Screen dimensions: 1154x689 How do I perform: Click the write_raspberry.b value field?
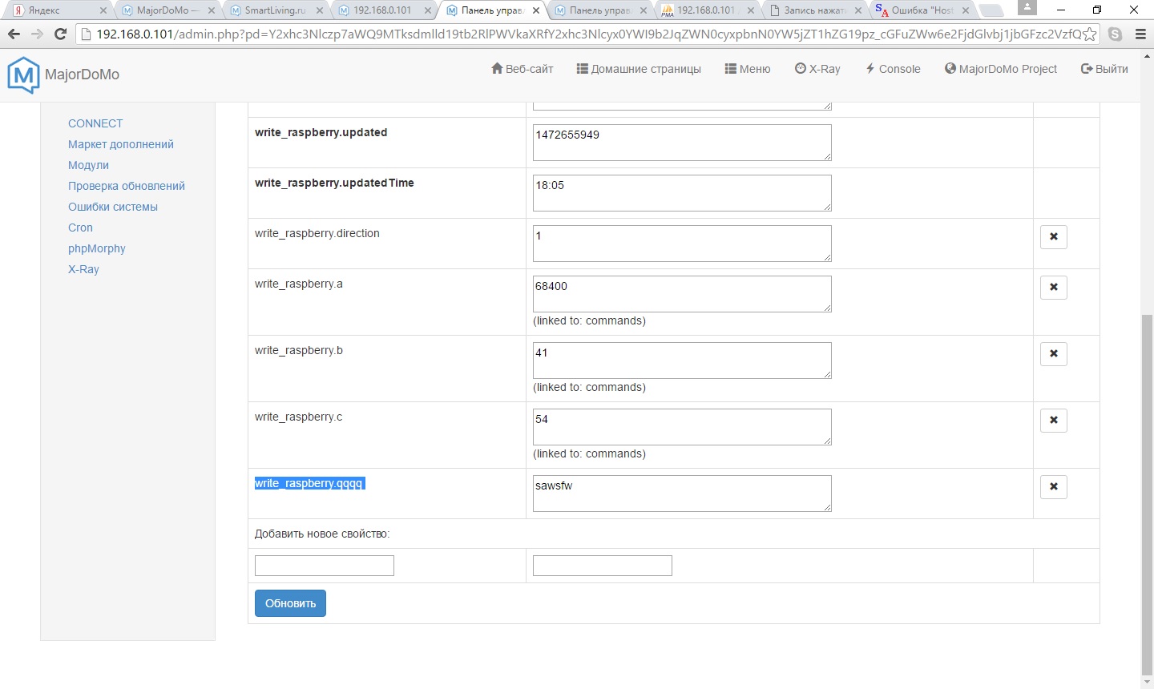tap(682, 361)
